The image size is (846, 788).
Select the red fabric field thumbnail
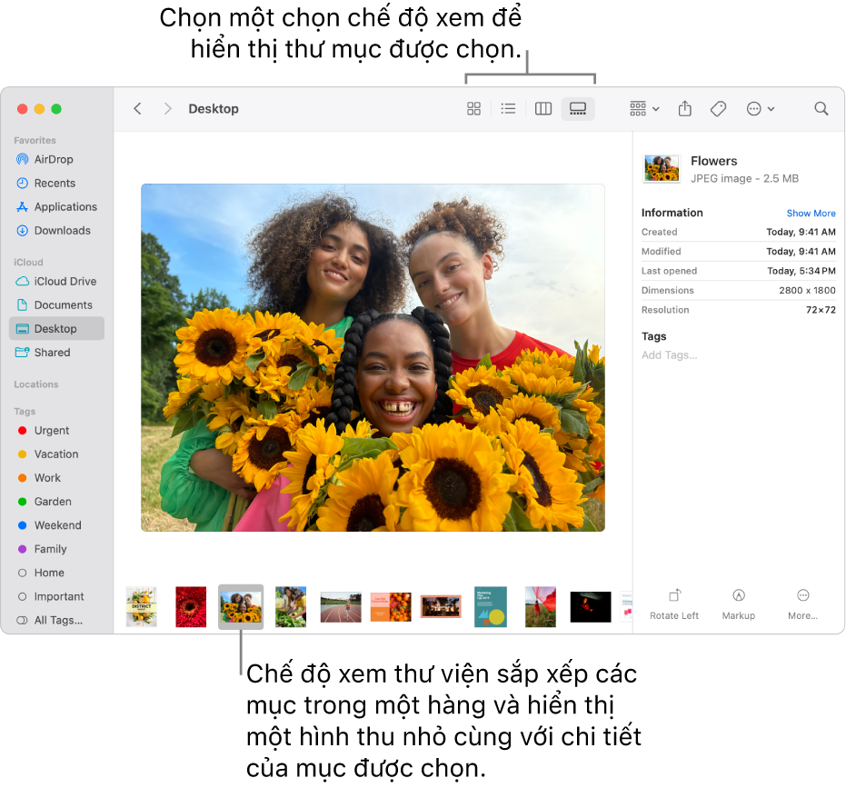coord(540,606)
